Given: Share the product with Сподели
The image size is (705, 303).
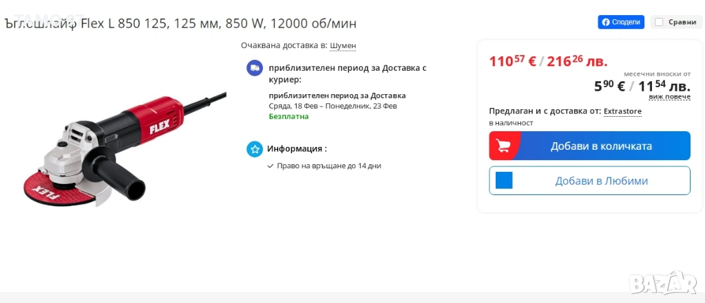Looking at the screenshot, I should (621, 22).
